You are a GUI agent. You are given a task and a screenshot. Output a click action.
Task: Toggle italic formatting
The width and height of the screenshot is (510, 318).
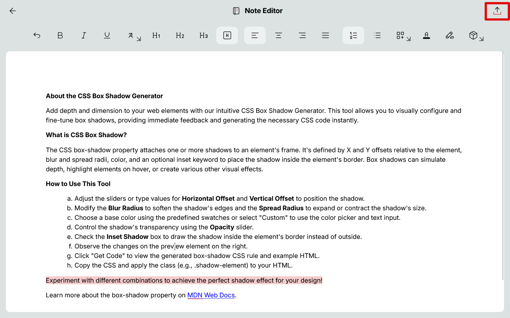tap(84, 35)
